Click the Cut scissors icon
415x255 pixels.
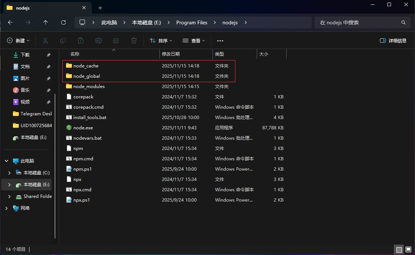click(x=45, y=41)
